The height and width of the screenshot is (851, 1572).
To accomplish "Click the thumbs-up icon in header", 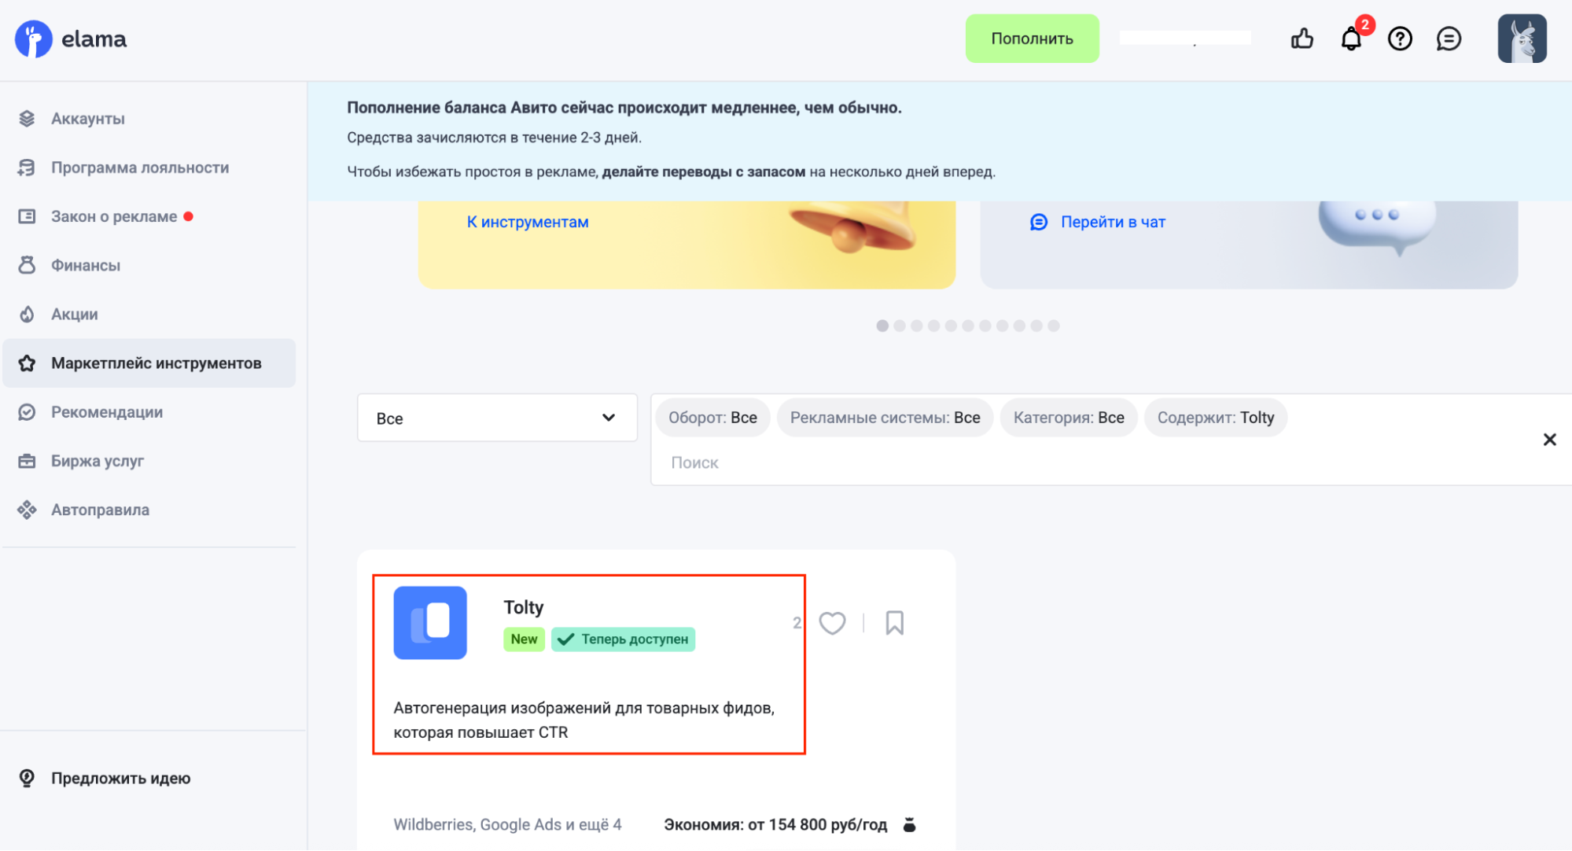I will (x=1301, y=39).
